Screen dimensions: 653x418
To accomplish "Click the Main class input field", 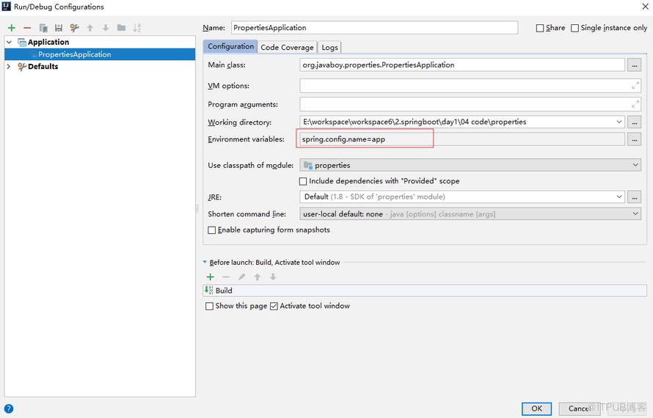I will point(462,65).
